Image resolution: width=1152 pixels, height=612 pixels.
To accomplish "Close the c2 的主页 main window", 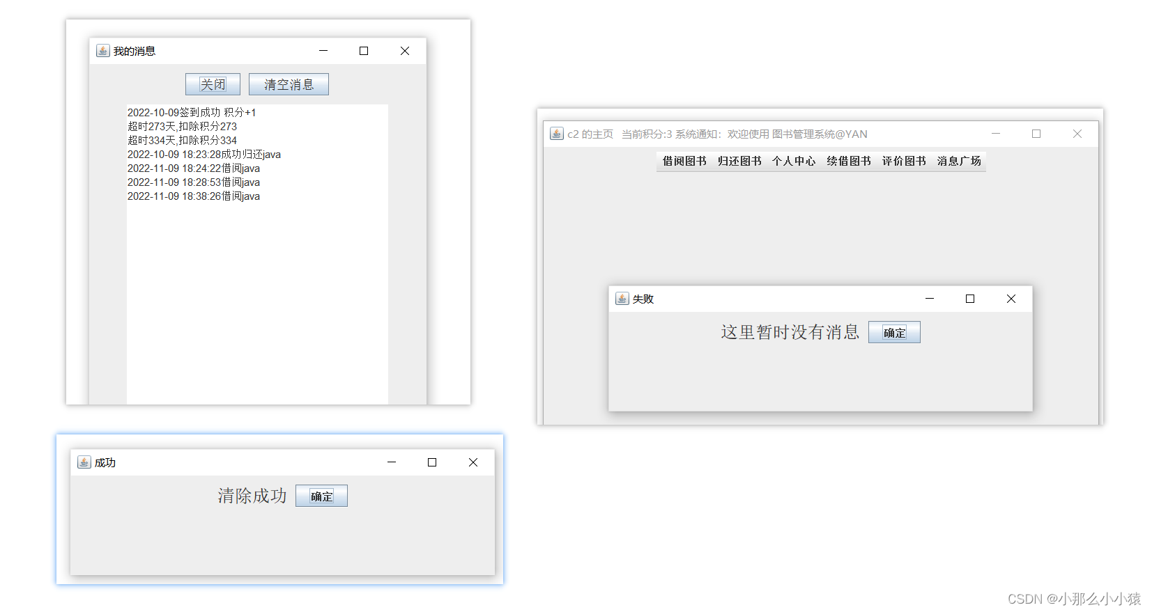I will point(1077,134).
